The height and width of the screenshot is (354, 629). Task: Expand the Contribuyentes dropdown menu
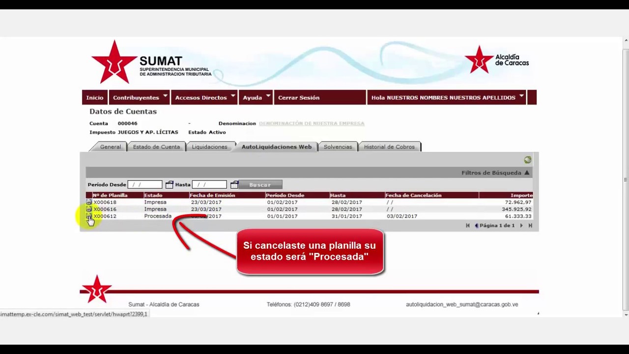[x=140, y=97]
